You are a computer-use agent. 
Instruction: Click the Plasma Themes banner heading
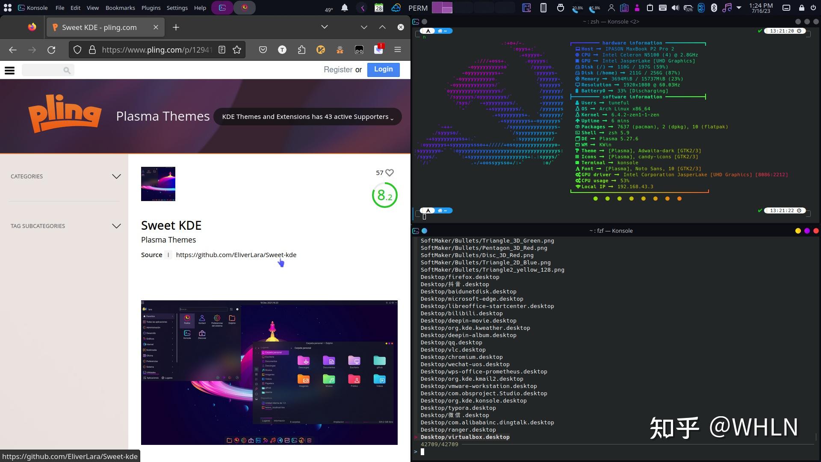click(163, 116)
